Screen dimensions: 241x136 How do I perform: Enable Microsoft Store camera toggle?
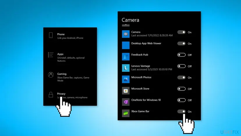[x=181, y=89]
